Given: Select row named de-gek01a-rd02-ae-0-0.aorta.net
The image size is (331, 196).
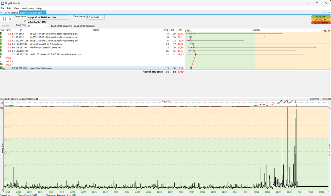Looking at the screenshot, I should click(x=92, y=44).
